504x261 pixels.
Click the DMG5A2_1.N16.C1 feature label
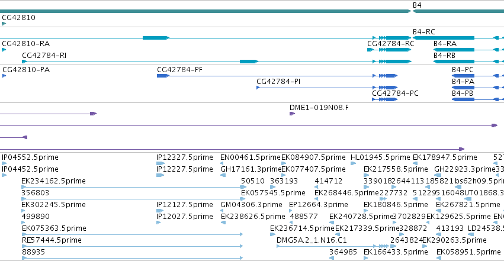312,240
